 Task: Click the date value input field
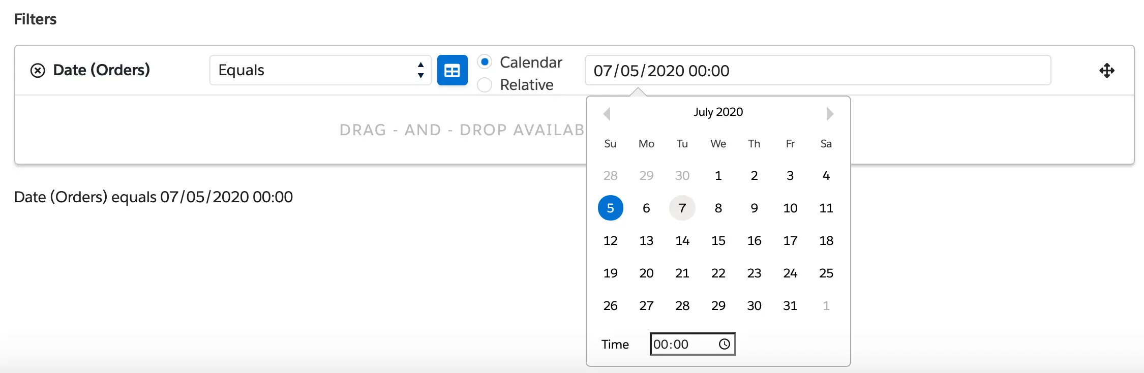818,70
